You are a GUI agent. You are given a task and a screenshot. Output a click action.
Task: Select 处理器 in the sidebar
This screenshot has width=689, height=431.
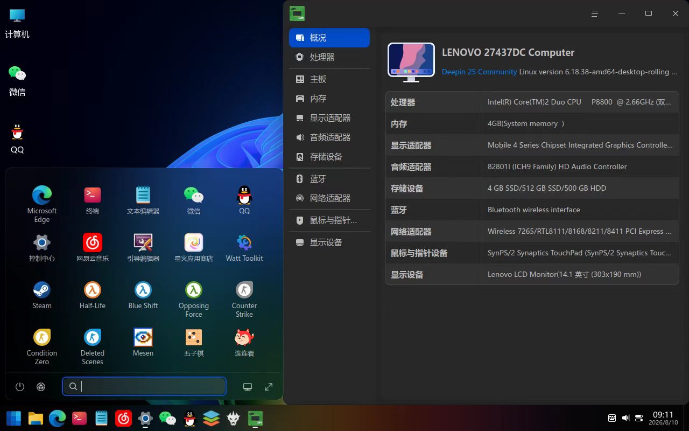[329, 57]
